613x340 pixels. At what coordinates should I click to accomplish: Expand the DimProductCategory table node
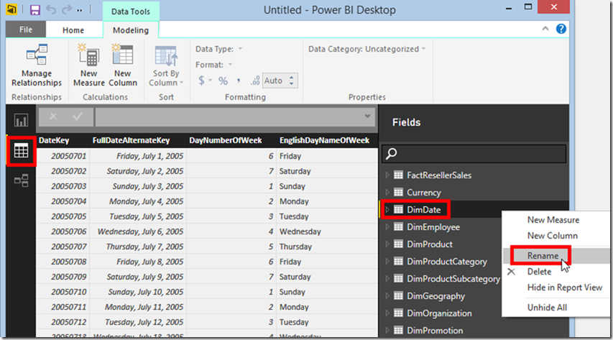coord(387,262)
